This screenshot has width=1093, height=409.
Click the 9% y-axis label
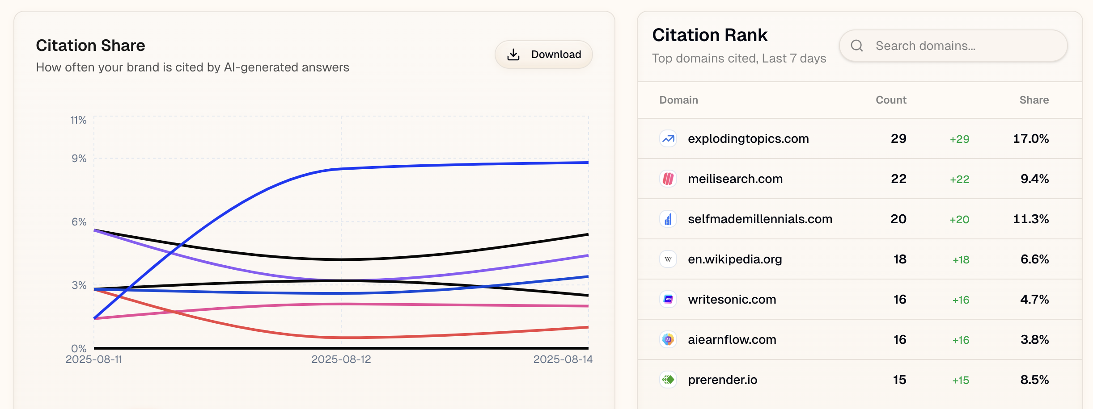coord(79,159)
